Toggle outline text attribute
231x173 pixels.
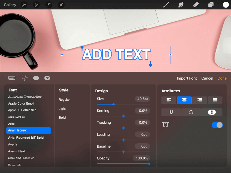(x=191, y=112)
